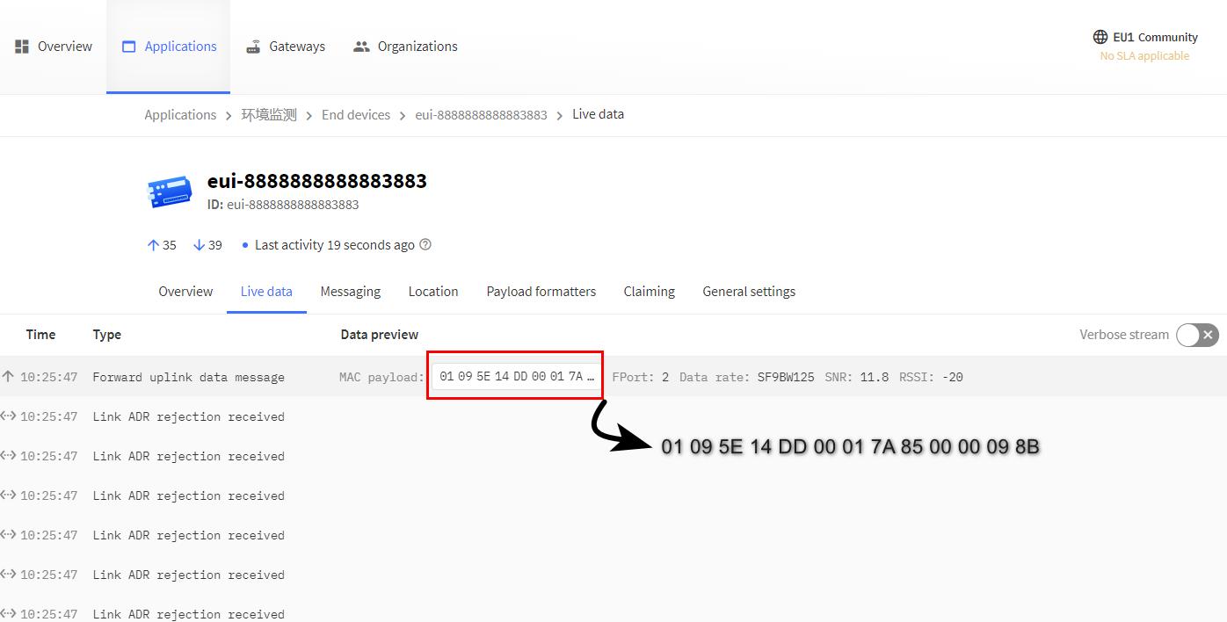1227x622 pixels.
Task: Click the Organizations people icon
Action: click(361, 47)
